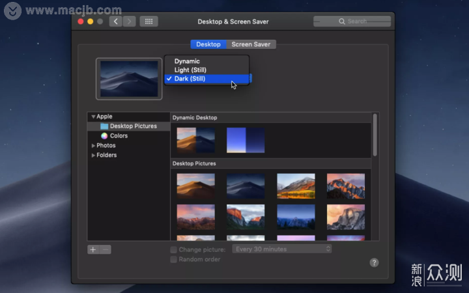Expand the Folders group
Image resolution: width=469 pixels, height=293 pixels.
pos(93,155)
